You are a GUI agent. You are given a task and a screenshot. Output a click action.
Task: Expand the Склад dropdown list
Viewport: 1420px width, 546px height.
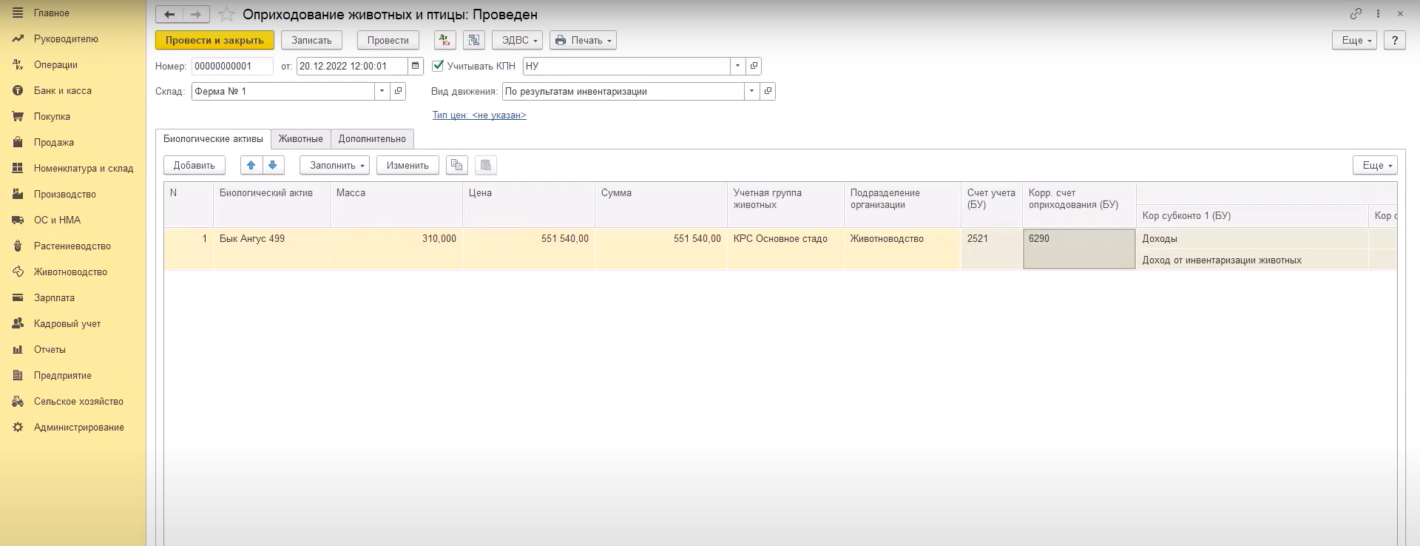point(382,91)
